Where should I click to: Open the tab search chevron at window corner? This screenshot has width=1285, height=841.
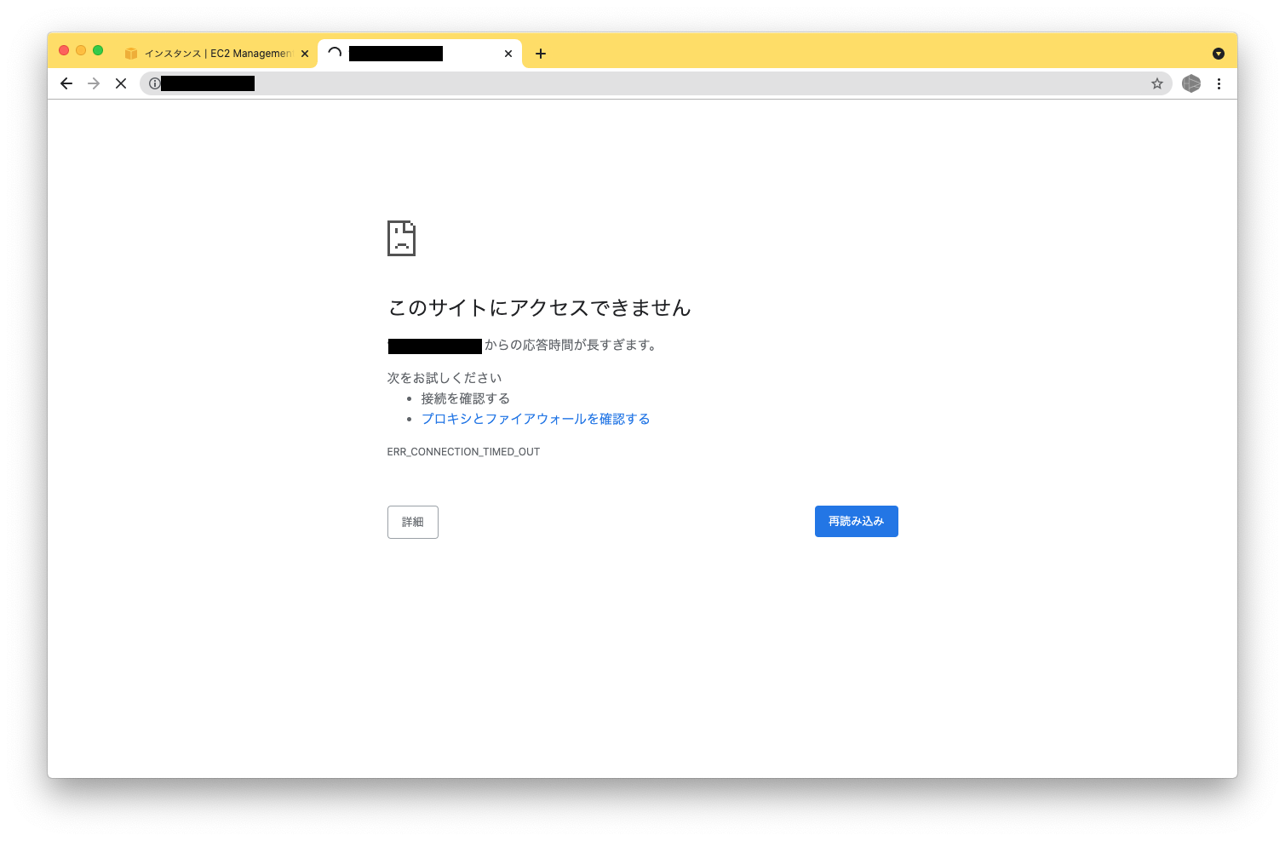(1219, 53)
